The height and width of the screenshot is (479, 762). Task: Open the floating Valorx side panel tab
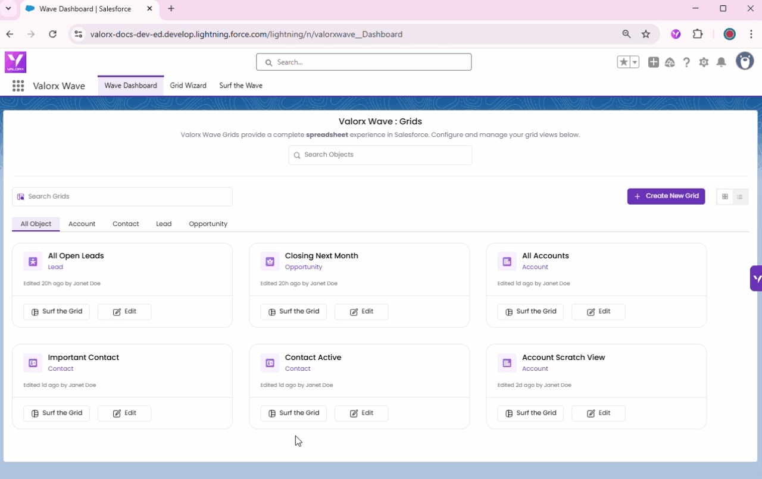coord(756,278)
